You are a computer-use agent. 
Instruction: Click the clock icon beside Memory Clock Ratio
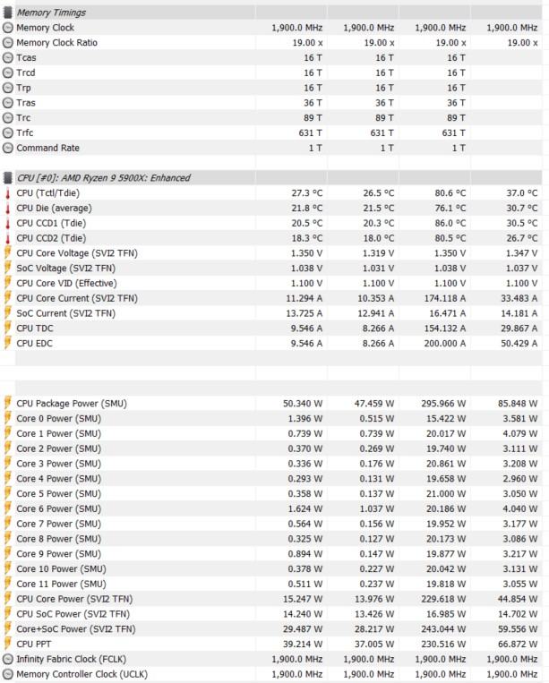(x=8, y=43)
